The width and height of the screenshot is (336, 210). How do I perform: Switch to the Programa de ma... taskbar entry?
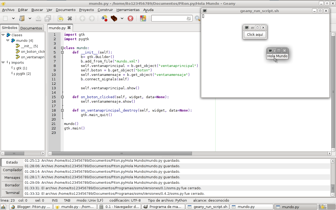[x=163, y=207]
